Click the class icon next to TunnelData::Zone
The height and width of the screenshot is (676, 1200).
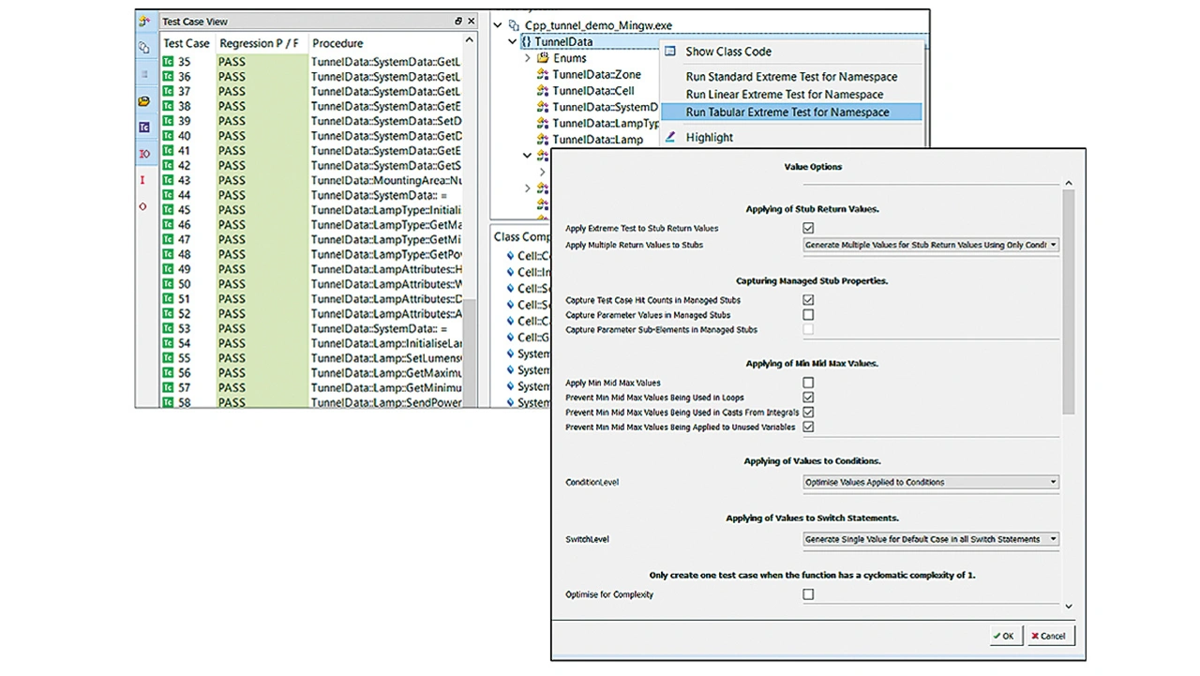pos(542,75)
